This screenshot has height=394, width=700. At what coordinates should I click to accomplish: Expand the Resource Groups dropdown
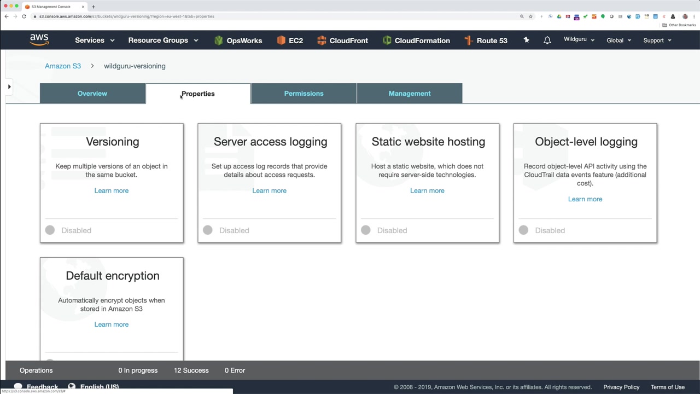pos(163,40)
